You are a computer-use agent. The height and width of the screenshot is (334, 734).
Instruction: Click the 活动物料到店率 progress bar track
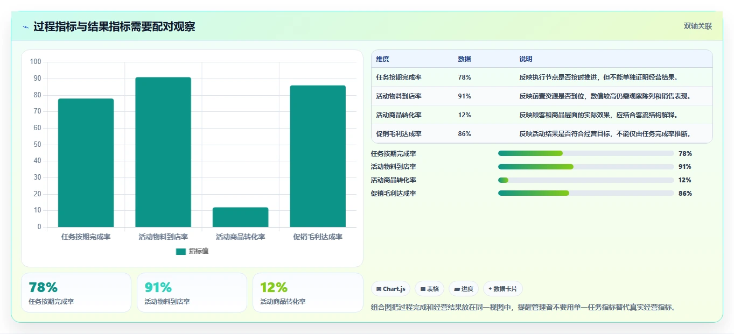[586, 167]
